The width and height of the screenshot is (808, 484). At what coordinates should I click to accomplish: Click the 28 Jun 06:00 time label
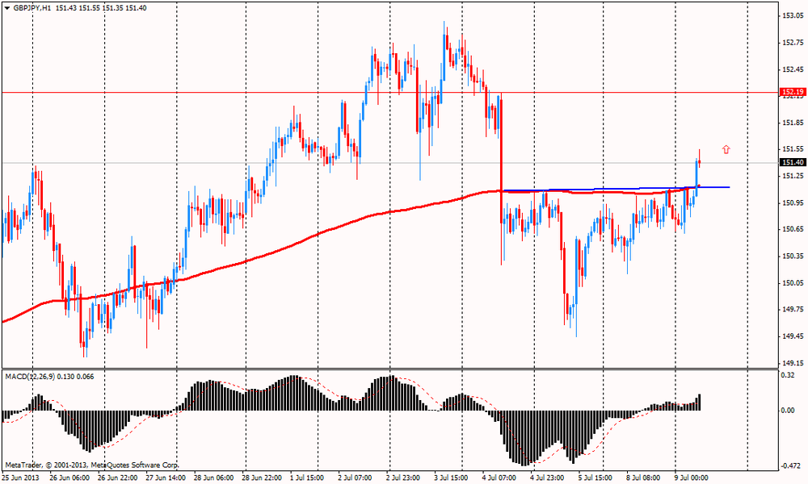pyautogui.click(x=213, y=478)
